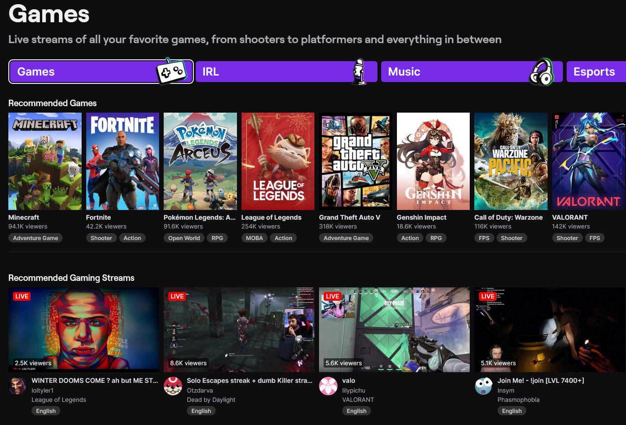The image size is (626, 425).
Task: Click the Fortnite game title link
Action: (x=98, y=217)
